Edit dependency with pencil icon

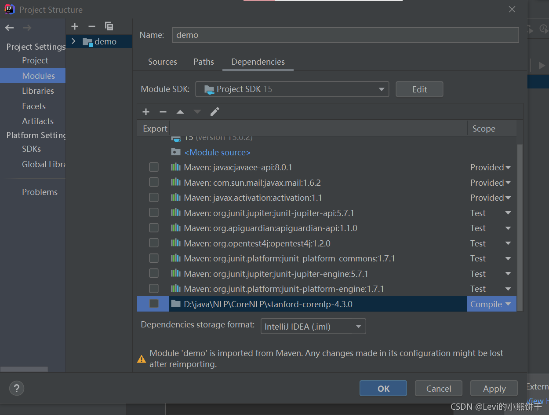[x=215, y=112]
